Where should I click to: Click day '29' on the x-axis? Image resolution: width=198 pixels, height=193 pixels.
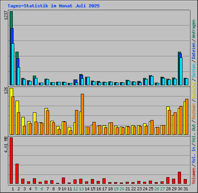point(174,189)
